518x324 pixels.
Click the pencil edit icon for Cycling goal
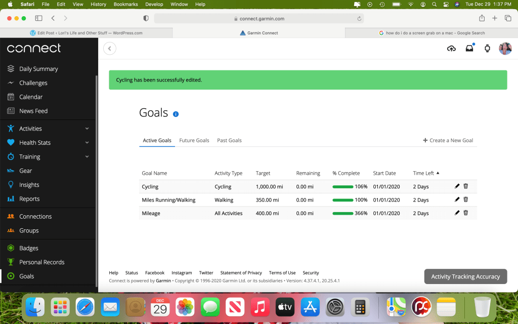point(457,186)
